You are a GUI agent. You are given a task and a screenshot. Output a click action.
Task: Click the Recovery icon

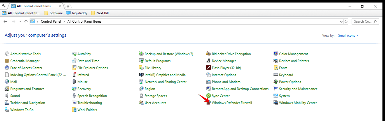pyautogui.click(x=74, y=89)
